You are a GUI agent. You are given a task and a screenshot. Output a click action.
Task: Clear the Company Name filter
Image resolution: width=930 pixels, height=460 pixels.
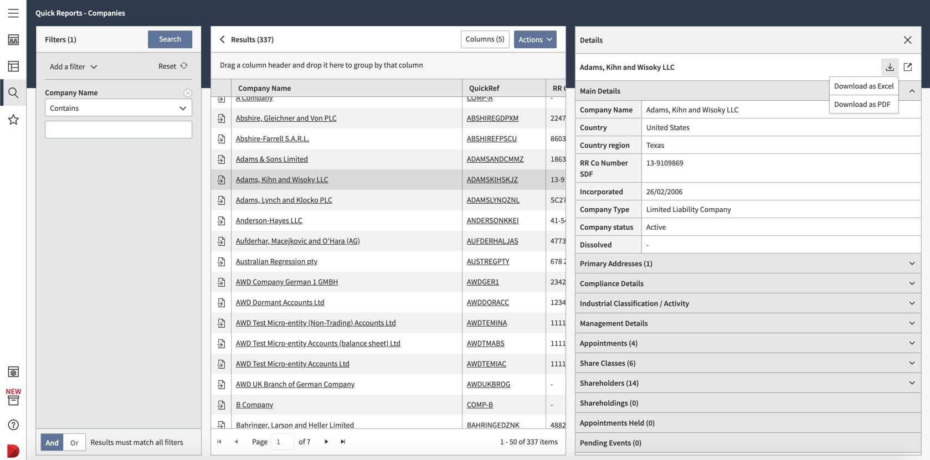tap(188, 93)
